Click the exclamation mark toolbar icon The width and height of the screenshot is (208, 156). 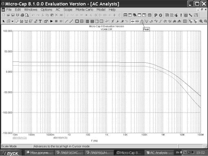(x=181, y=15)
